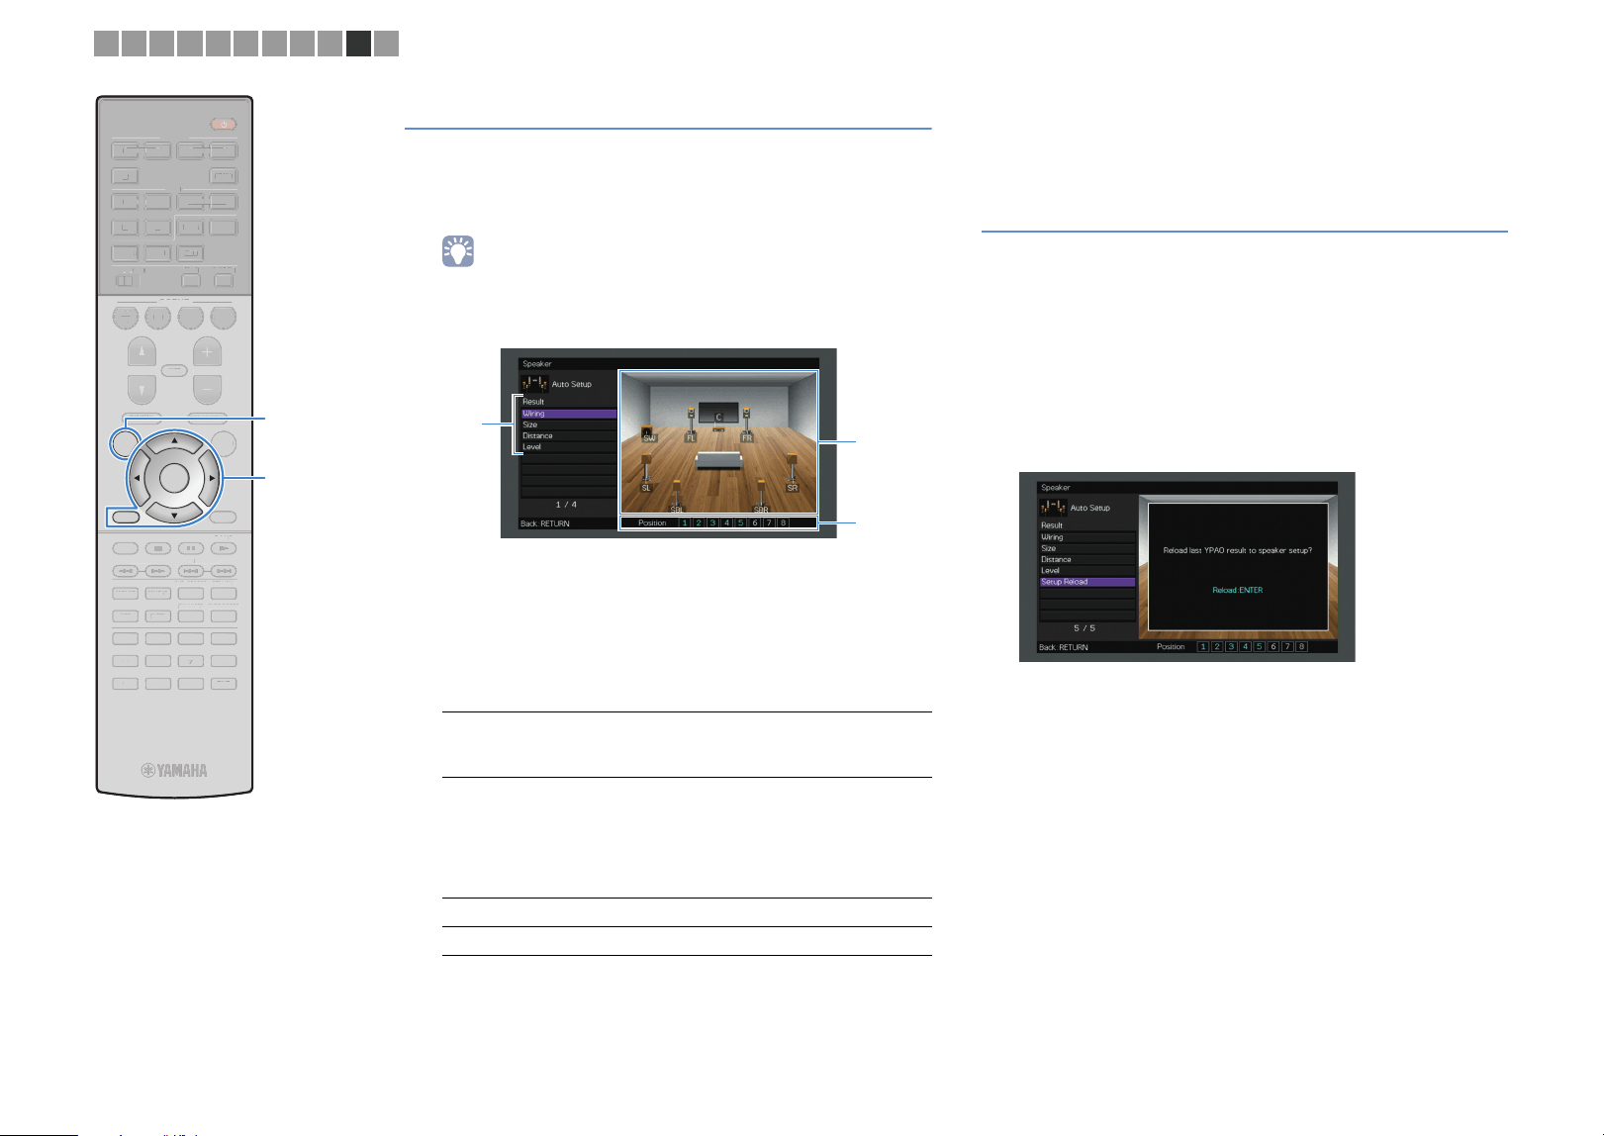Click the down triangle rocker button on remote
The width and height of the screenshot is (1604, 1136).
coord(142,389)
